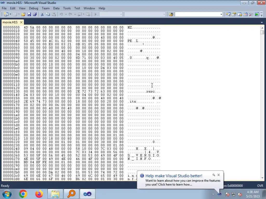This screenshot has height=199, width=266.
Task: Open the Tools menu
Action: 67,8
